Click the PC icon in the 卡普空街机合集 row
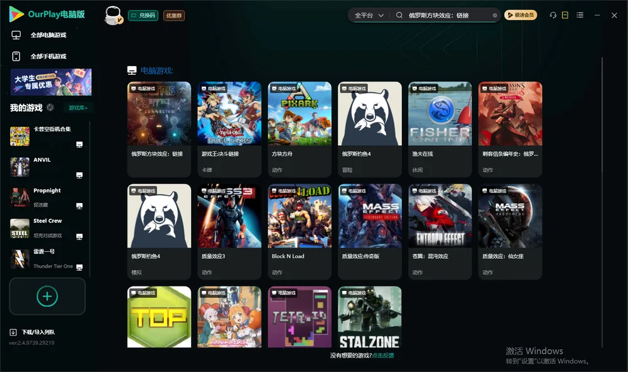The height and width of the screenshot is (372, 628). [x=79, y=145]
